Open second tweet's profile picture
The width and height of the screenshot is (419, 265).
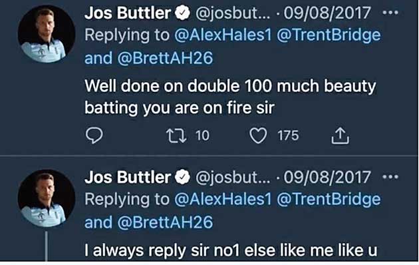[47, 198]
